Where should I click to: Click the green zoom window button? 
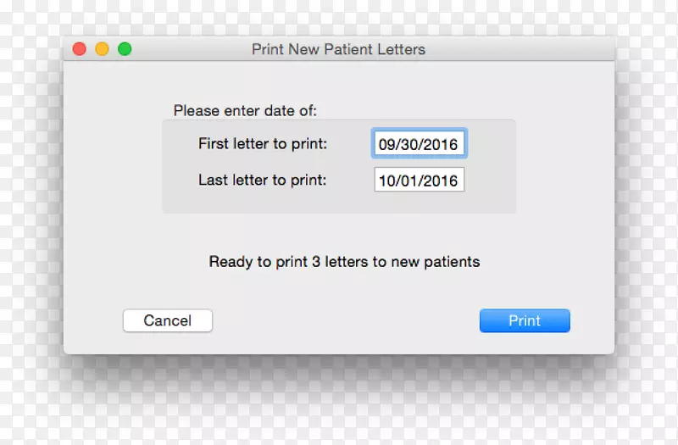125,49
